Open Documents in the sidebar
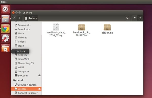Image resolution: width=152 pixels, height=98 pixels. click(x=26, y=25)
